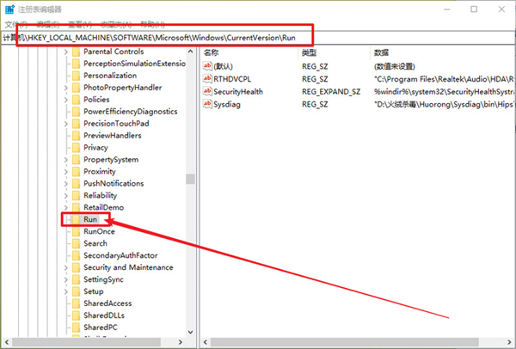Expand the PrecisionTouchPad key

click(x=66, y=124)
